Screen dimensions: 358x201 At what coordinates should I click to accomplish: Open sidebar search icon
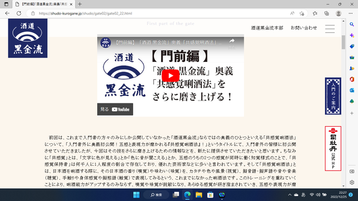point(352,25)
